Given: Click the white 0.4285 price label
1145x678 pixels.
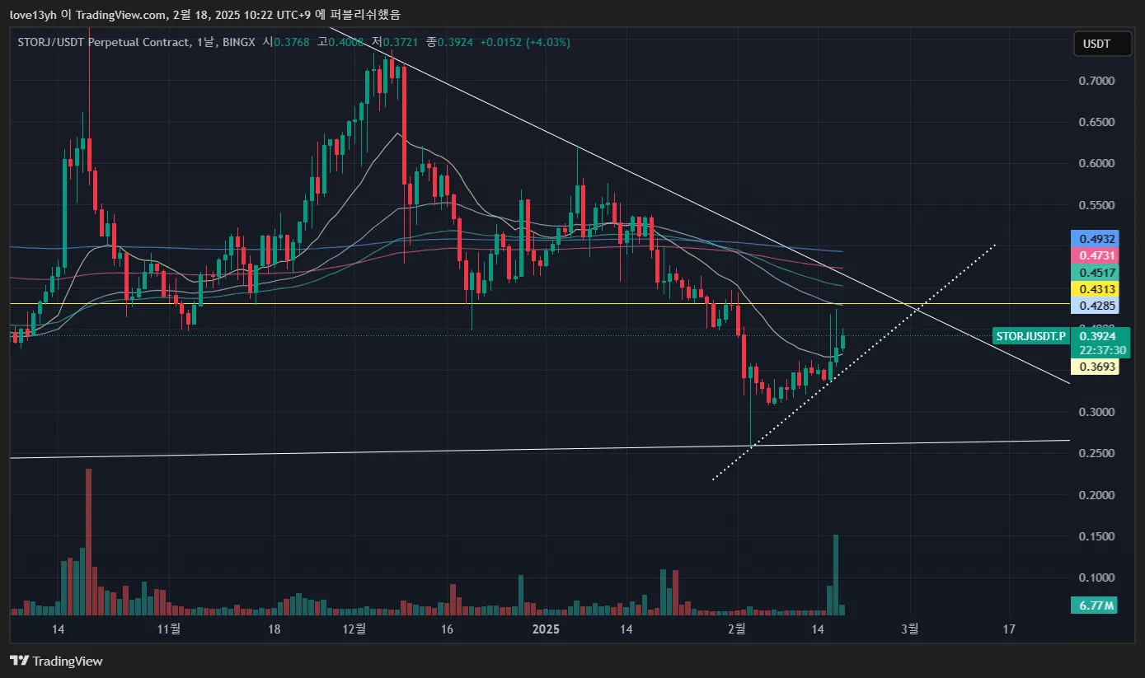Looking at the screenshot, I should tap(1094, 306).
